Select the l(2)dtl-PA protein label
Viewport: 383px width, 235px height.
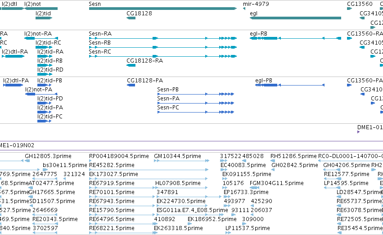click(16, 81)
